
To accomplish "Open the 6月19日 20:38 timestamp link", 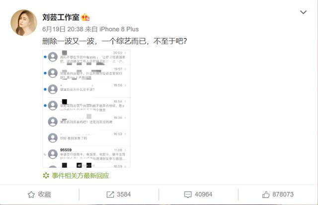I will [63, 29].
